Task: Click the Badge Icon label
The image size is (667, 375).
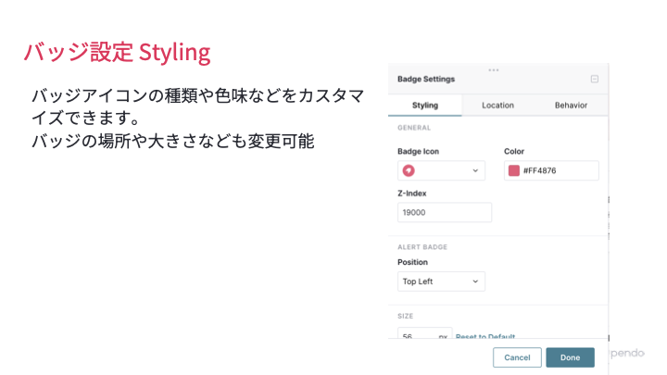Action: (x=418, y=151)
